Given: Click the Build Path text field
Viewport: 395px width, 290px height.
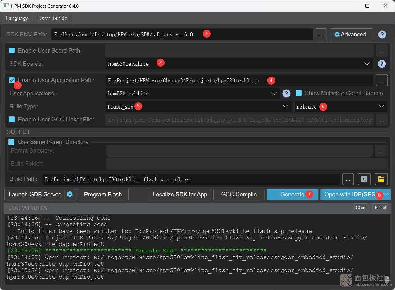Looking at the screenshot, I should (x=191, y=179).
